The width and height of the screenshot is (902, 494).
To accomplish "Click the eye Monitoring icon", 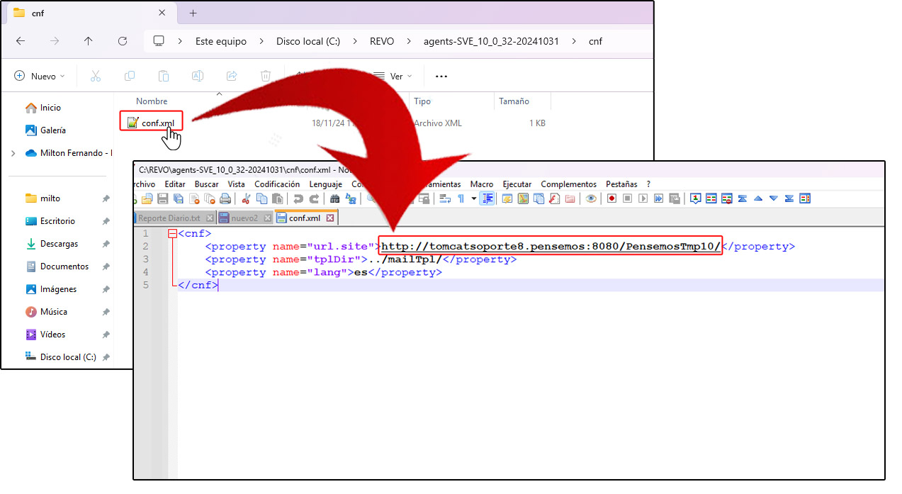I will click(x=591, y=199).
